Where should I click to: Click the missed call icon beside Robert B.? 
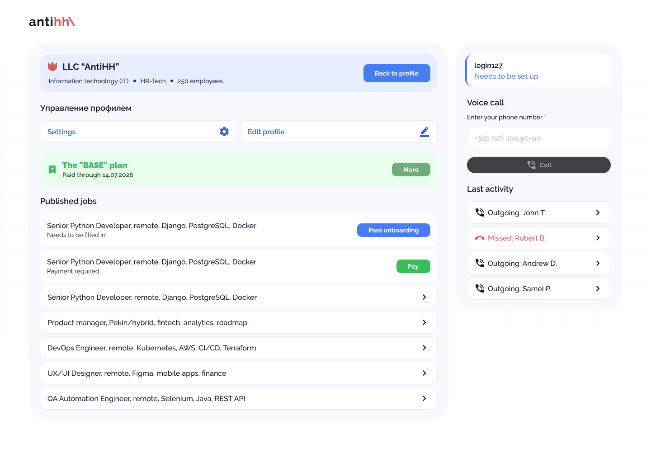point(480,238)
